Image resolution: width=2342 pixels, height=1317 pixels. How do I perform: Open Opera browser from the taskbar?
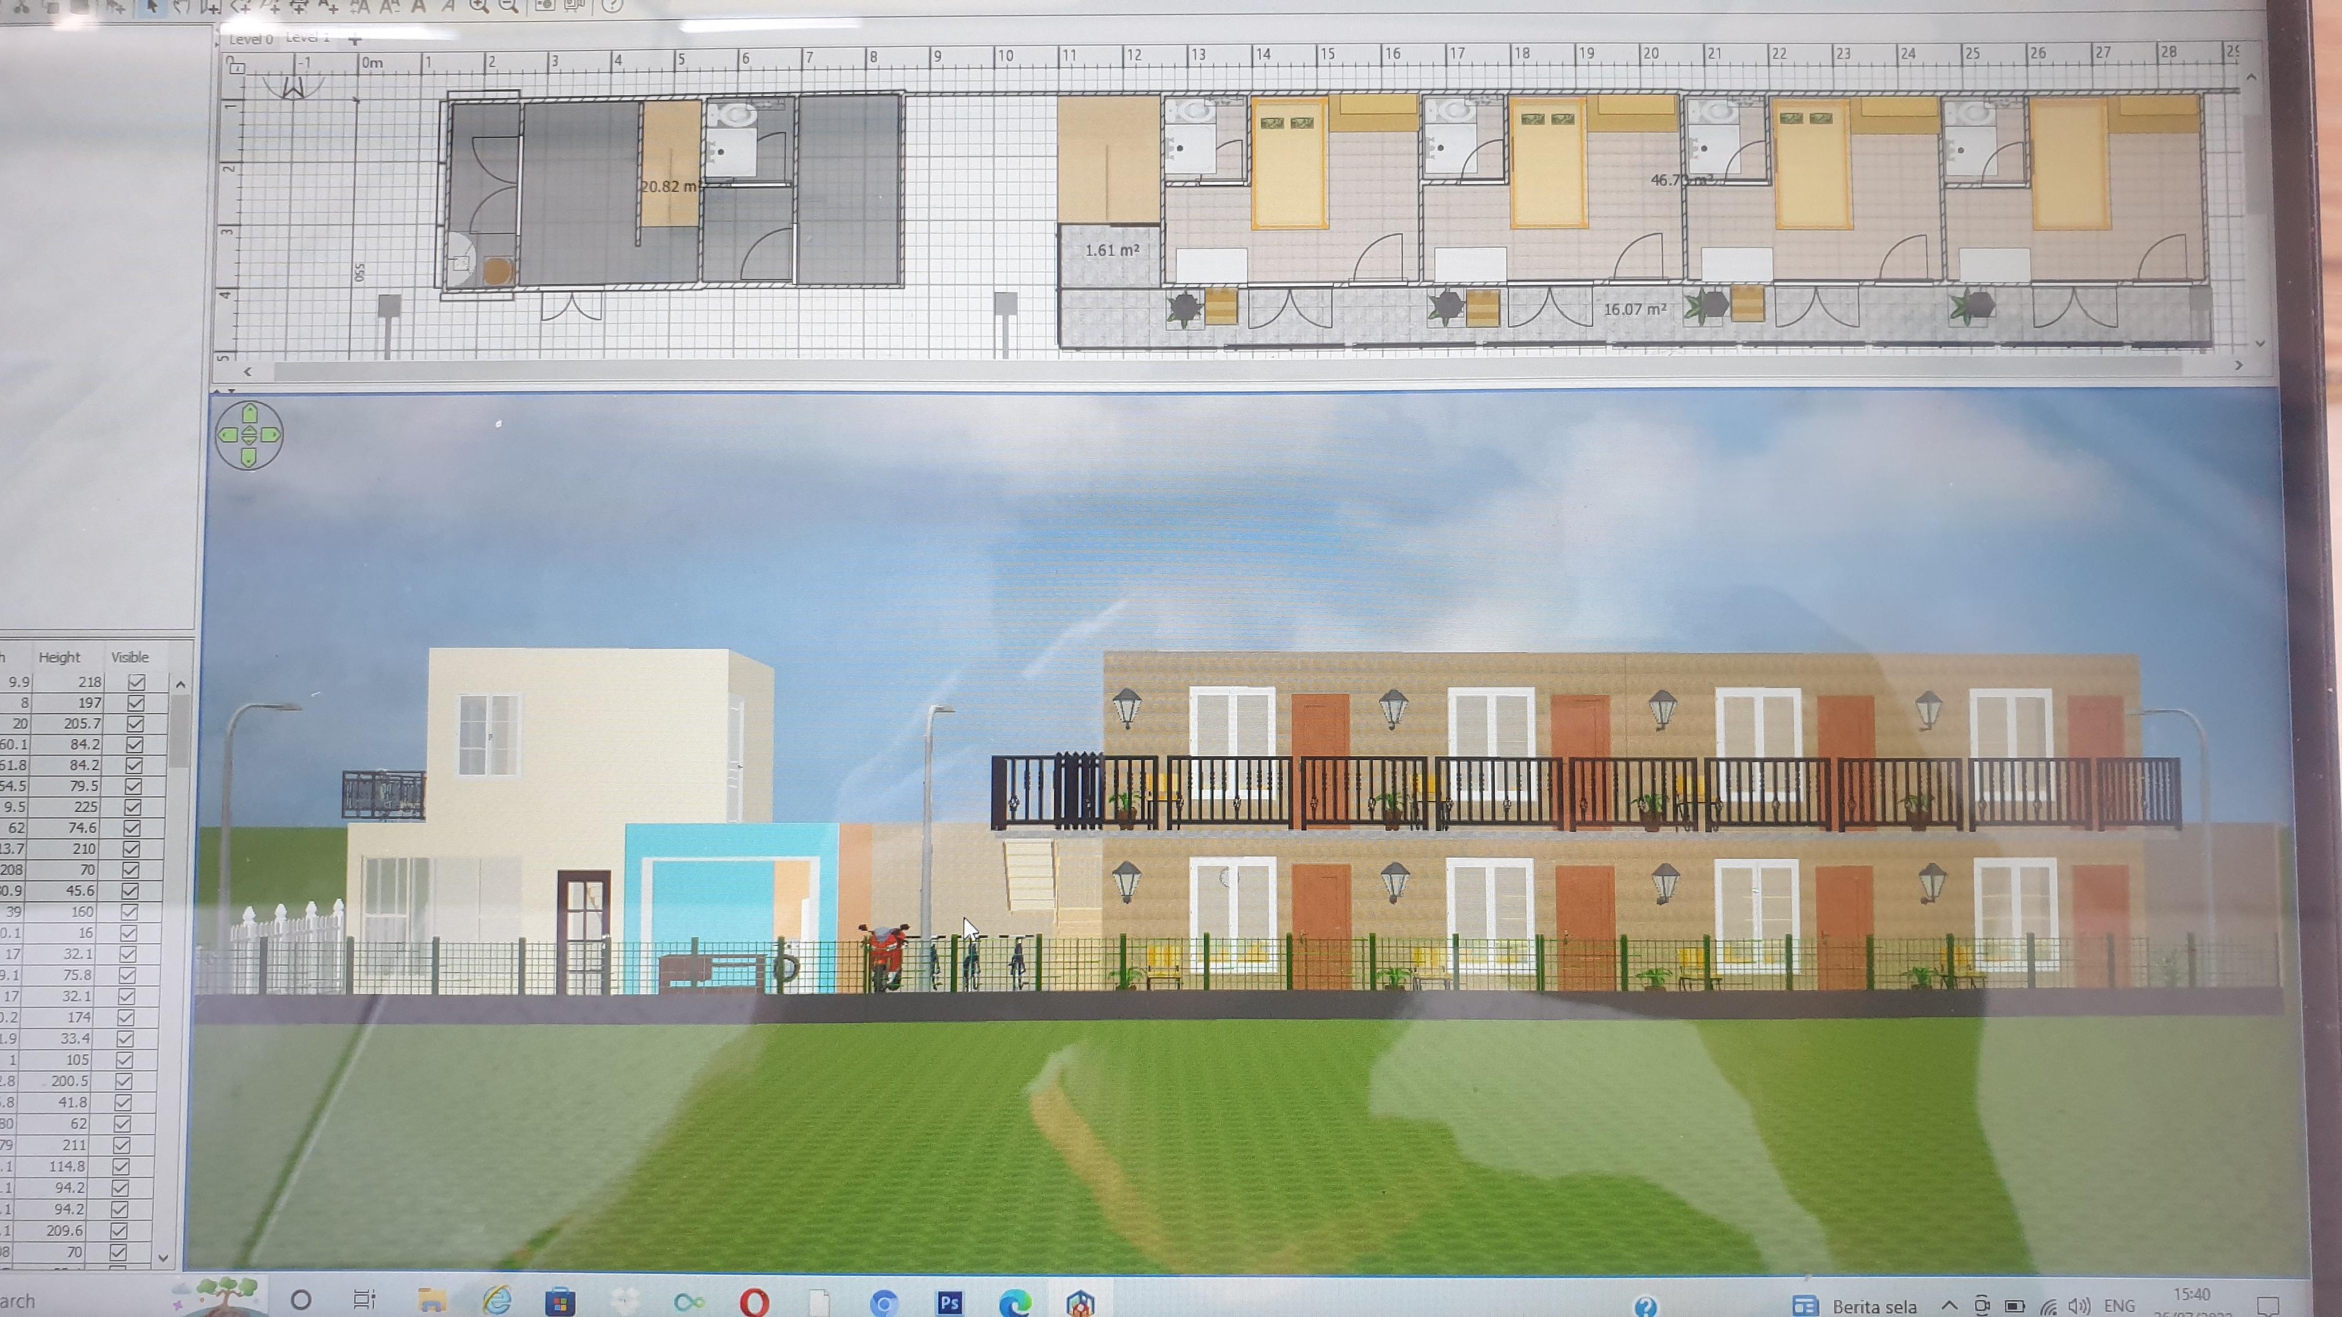tap(754, 1302)
